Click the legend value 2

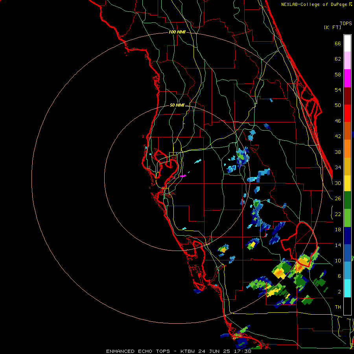coord(339,292)
